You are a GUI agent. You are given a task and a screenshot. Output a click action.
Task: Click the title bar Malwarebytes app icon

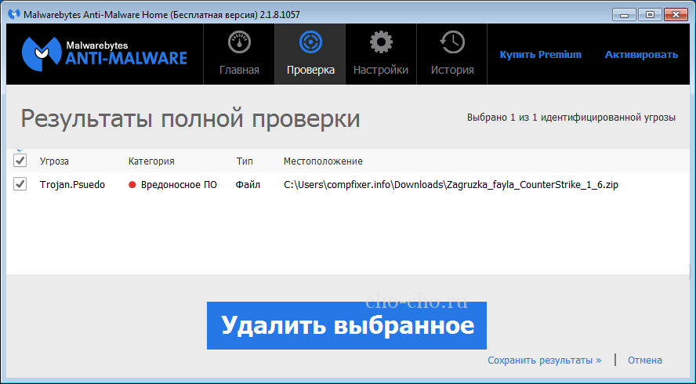click(13, 14)
